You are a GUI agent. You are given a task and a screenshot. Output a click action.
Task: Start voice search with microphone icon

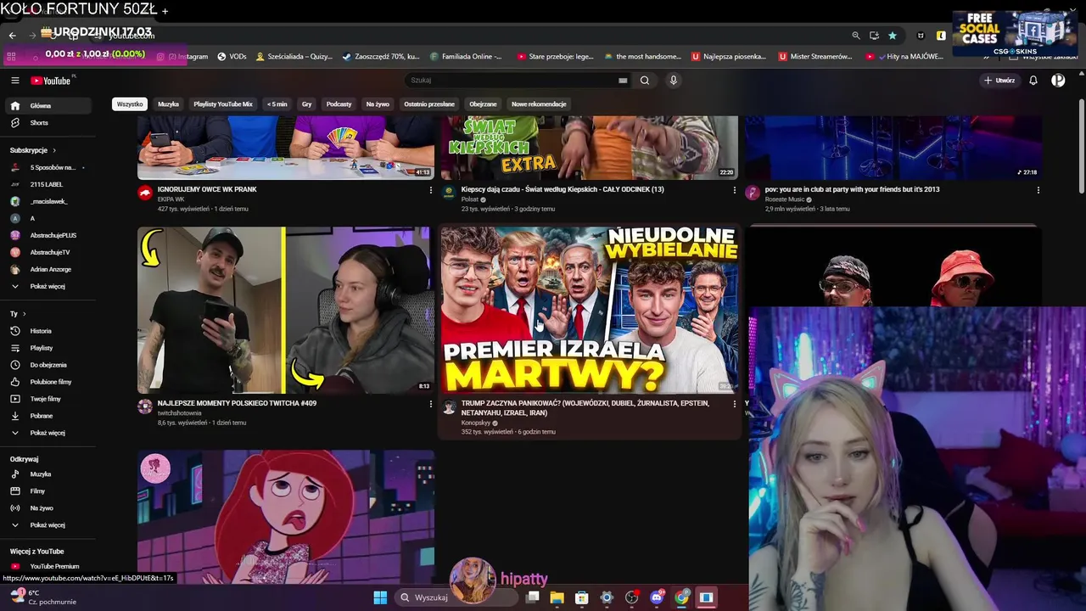click(674, 81)
